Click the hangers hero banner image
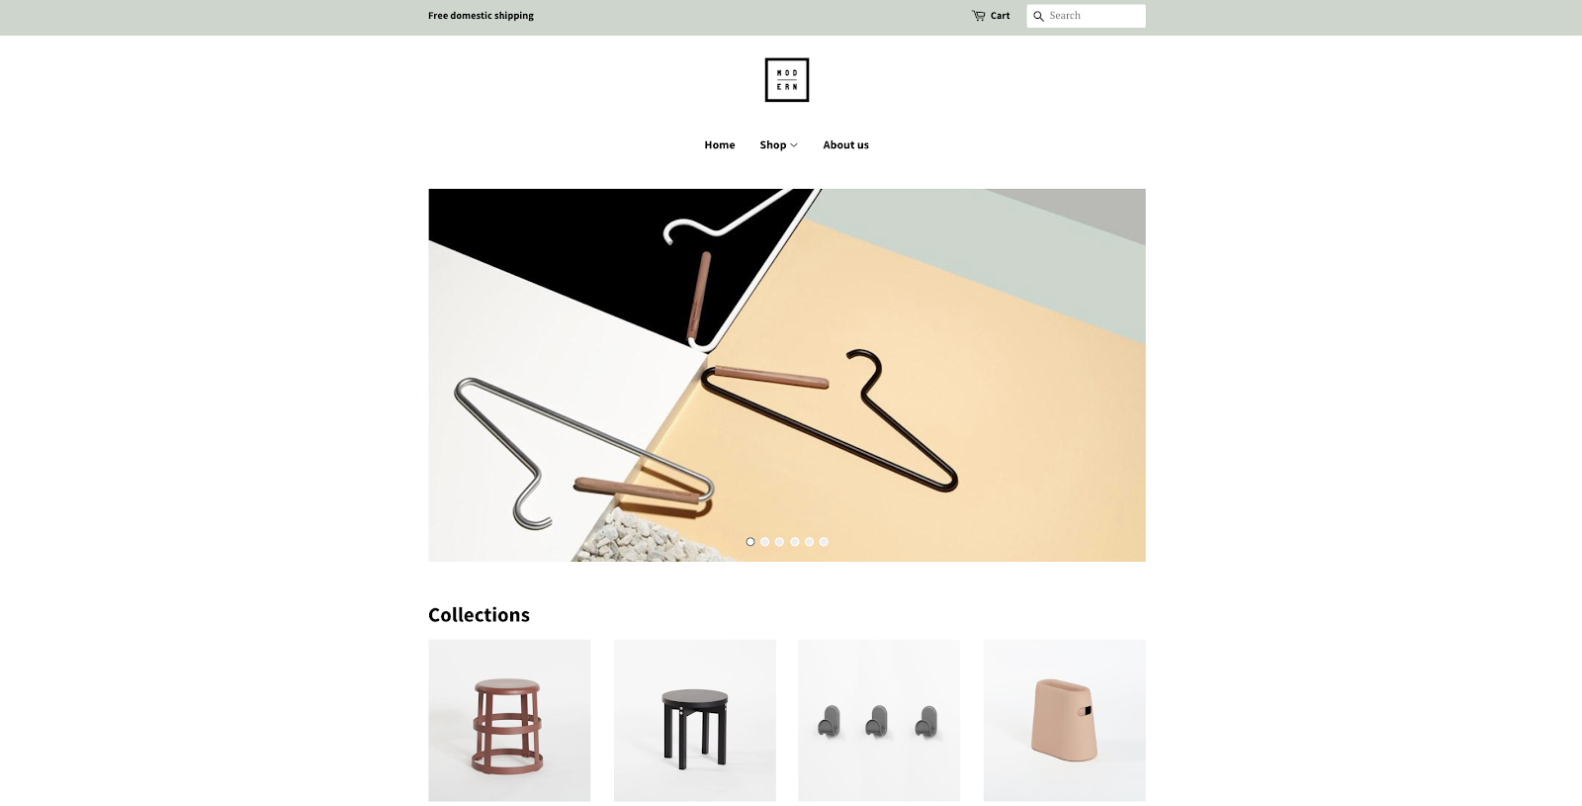Screen dimensions: 1582x806 (x=787, y=375)
